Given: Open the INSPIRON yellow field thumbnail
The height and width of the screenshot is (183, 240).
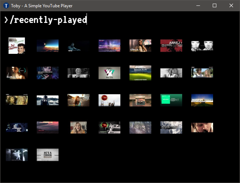Looking at the screenshot, I should click(202, 100).
